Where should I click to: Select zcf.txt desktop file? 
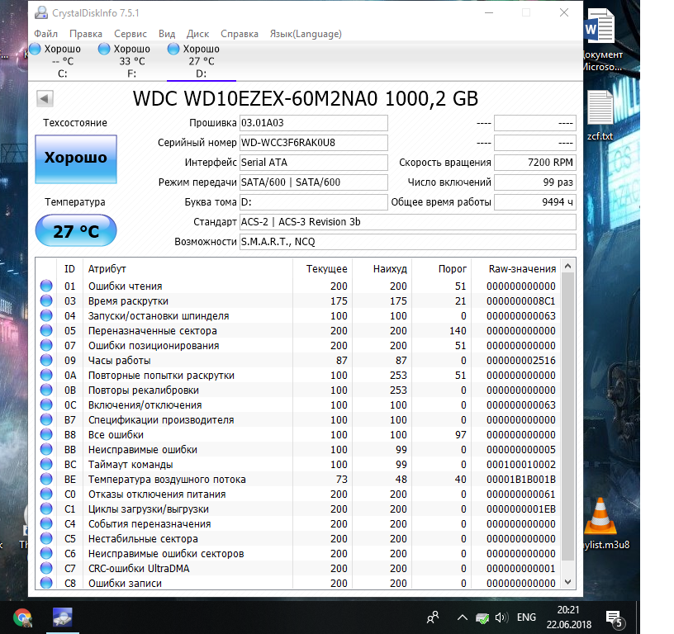pos(600,115)
